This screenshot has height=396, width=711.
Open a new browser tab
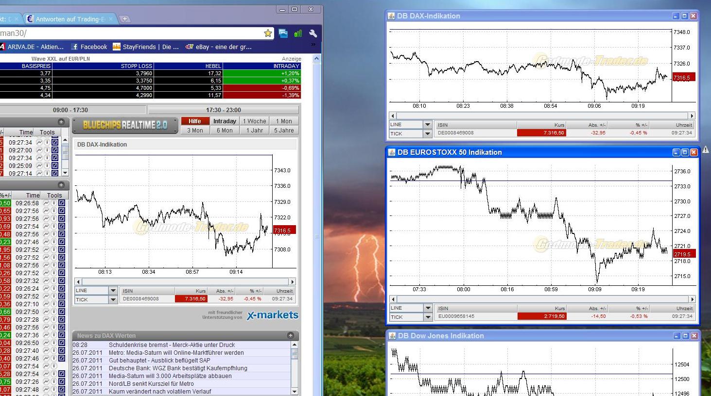click(x=125, y=19)
